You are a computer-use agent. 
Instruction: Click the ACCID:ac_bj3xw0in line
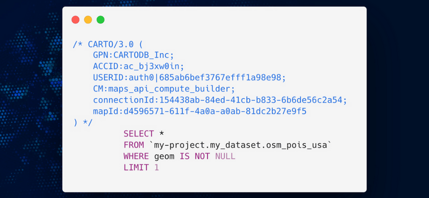tap(139, 66)
